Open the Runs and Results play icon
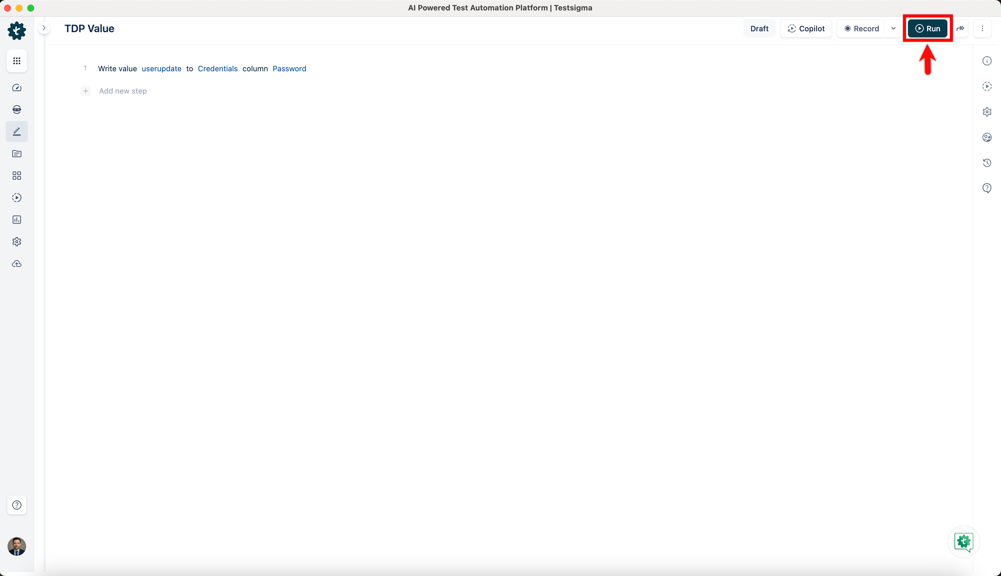The height and width of the screenshot is (576, 1001). point(17,198)
